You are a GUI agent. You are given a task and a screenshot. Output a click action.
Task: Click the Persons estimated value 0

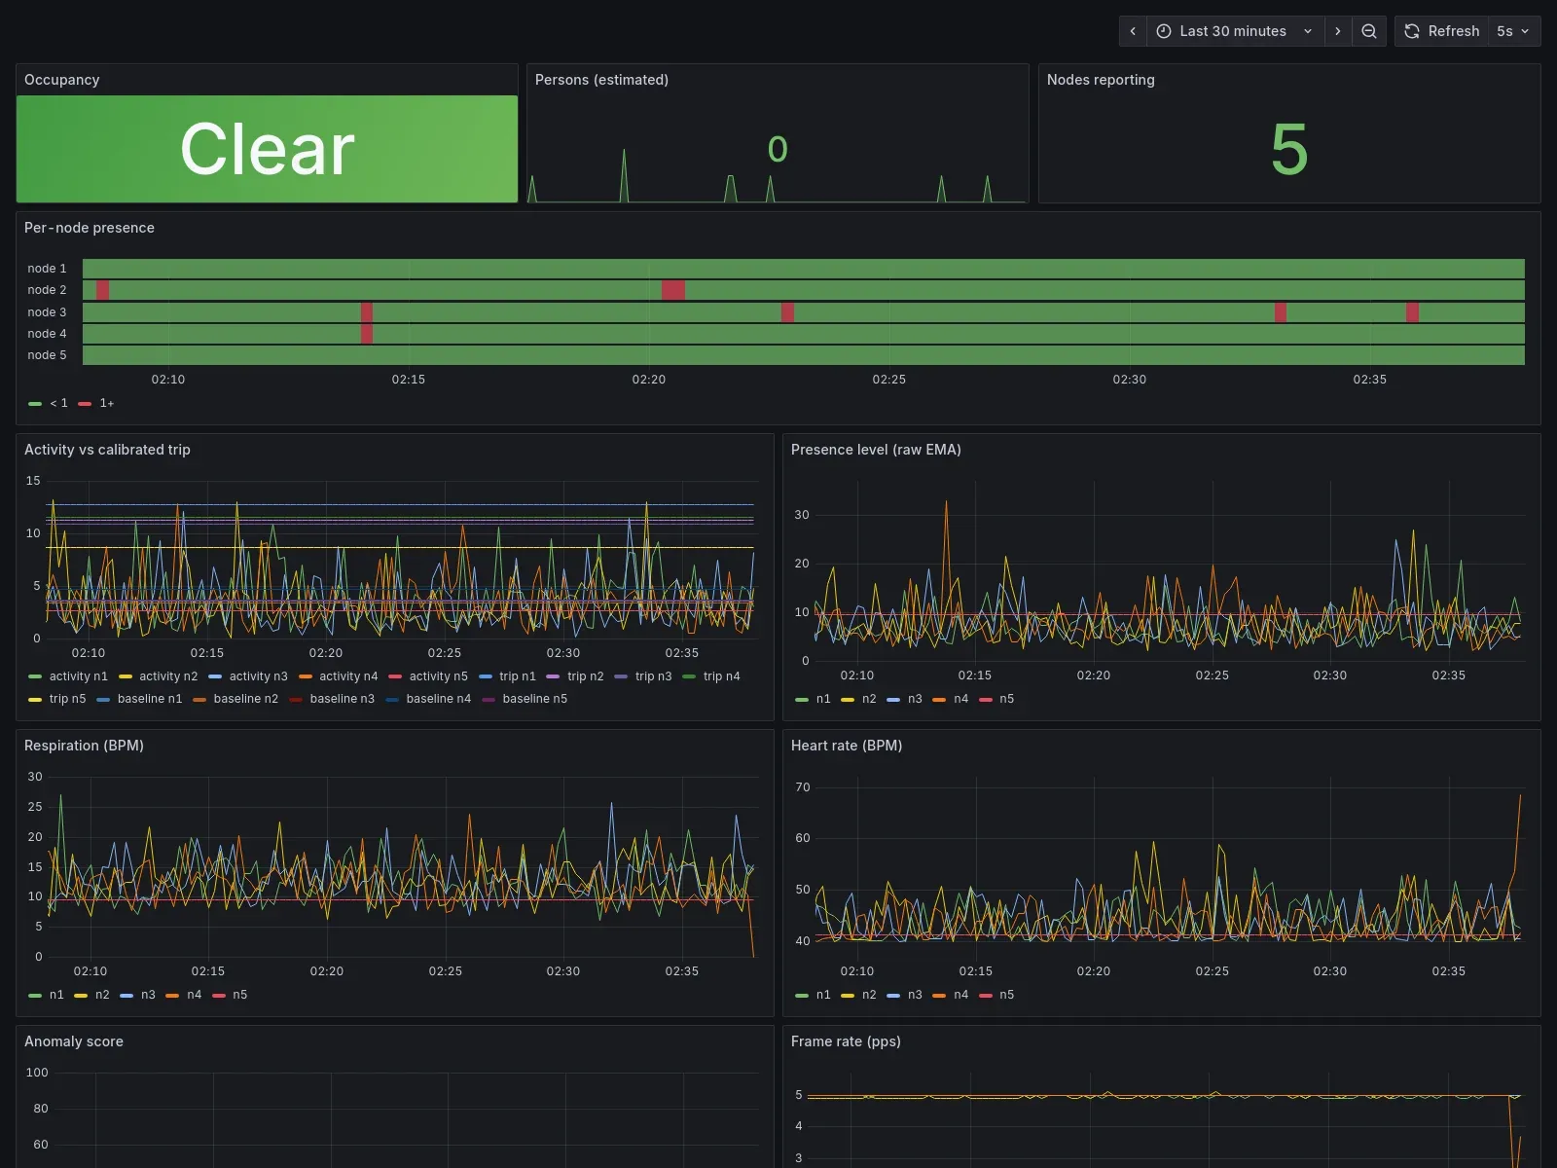click(778, 149)
